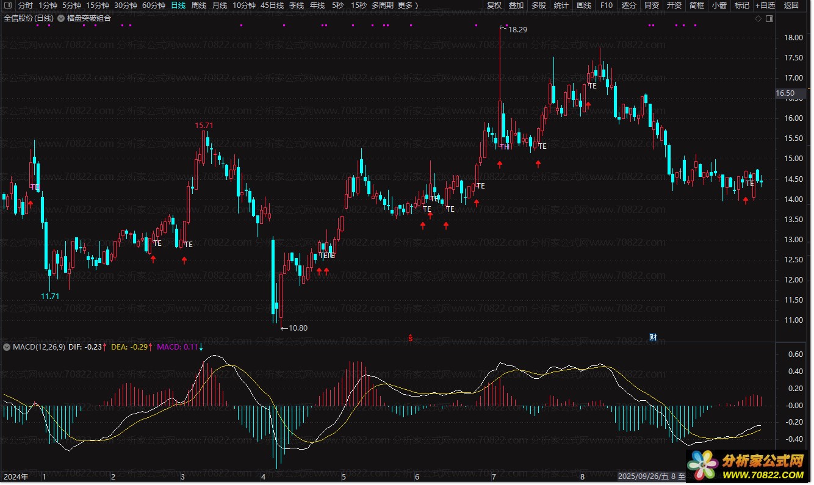
Task: Click the 16.50 price tag on axis
Action: (x=785, y=93)
